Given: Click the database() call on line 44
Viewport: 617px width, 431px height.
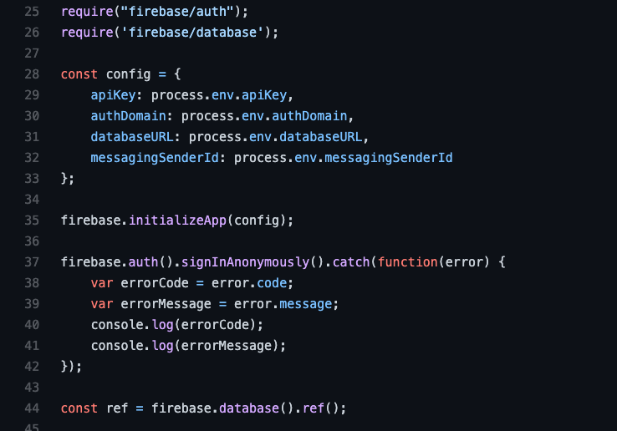Looking at the screenshot, I should 256,408.
